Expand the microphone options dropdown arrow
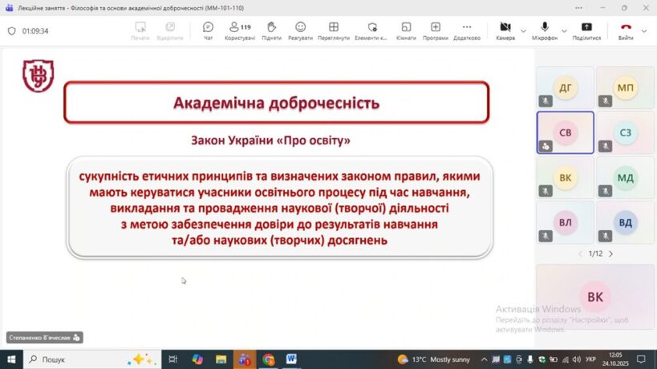657x369 pixels. (565, 30)
